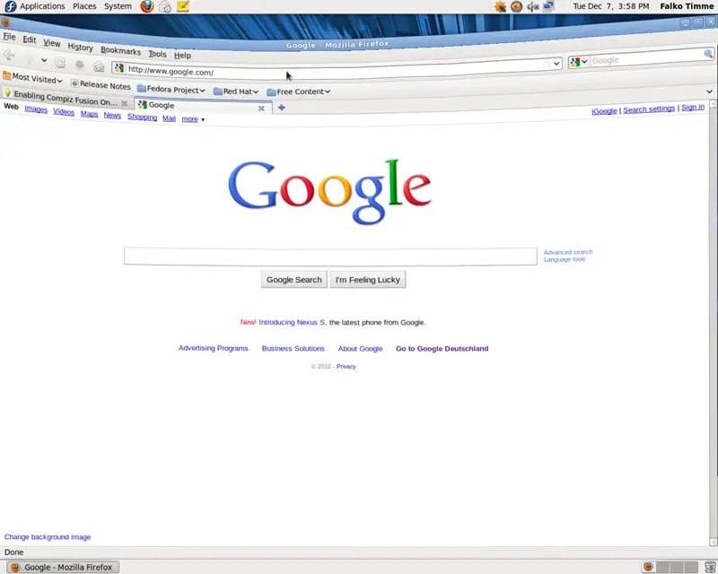The height and width of the screenshot is (574, 718).
Task: Go back using the Back arrow
Action: [x=9, y=55]
